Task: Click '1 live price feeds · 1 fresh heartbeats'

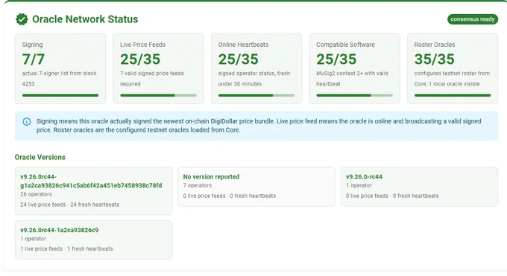Action: 66,248
